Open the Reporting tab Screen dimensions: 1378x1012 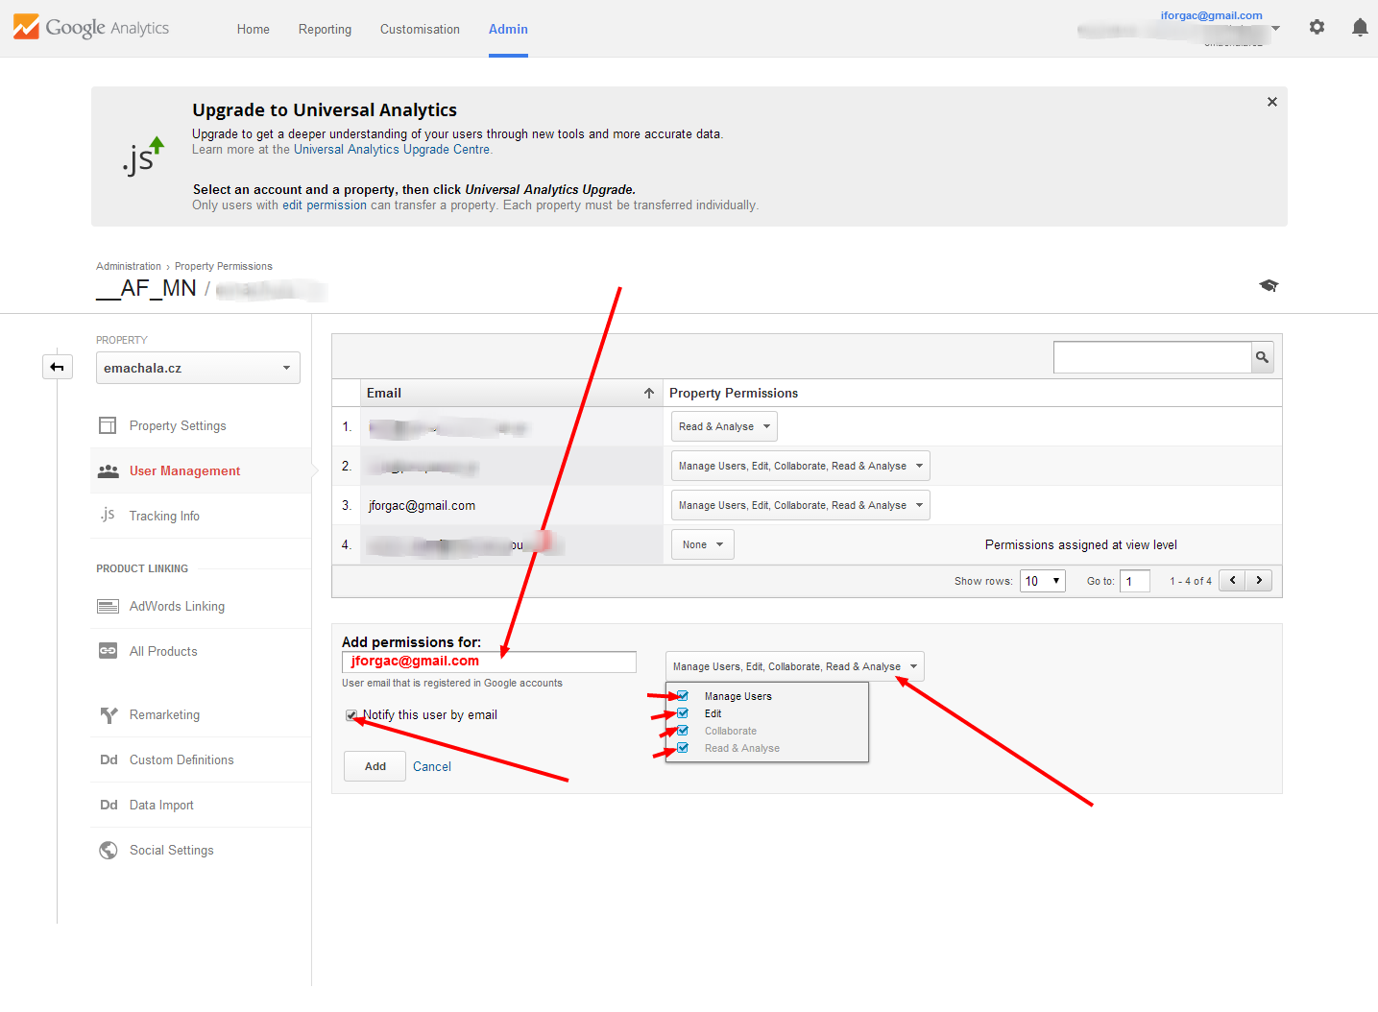(x=325, y=29)
